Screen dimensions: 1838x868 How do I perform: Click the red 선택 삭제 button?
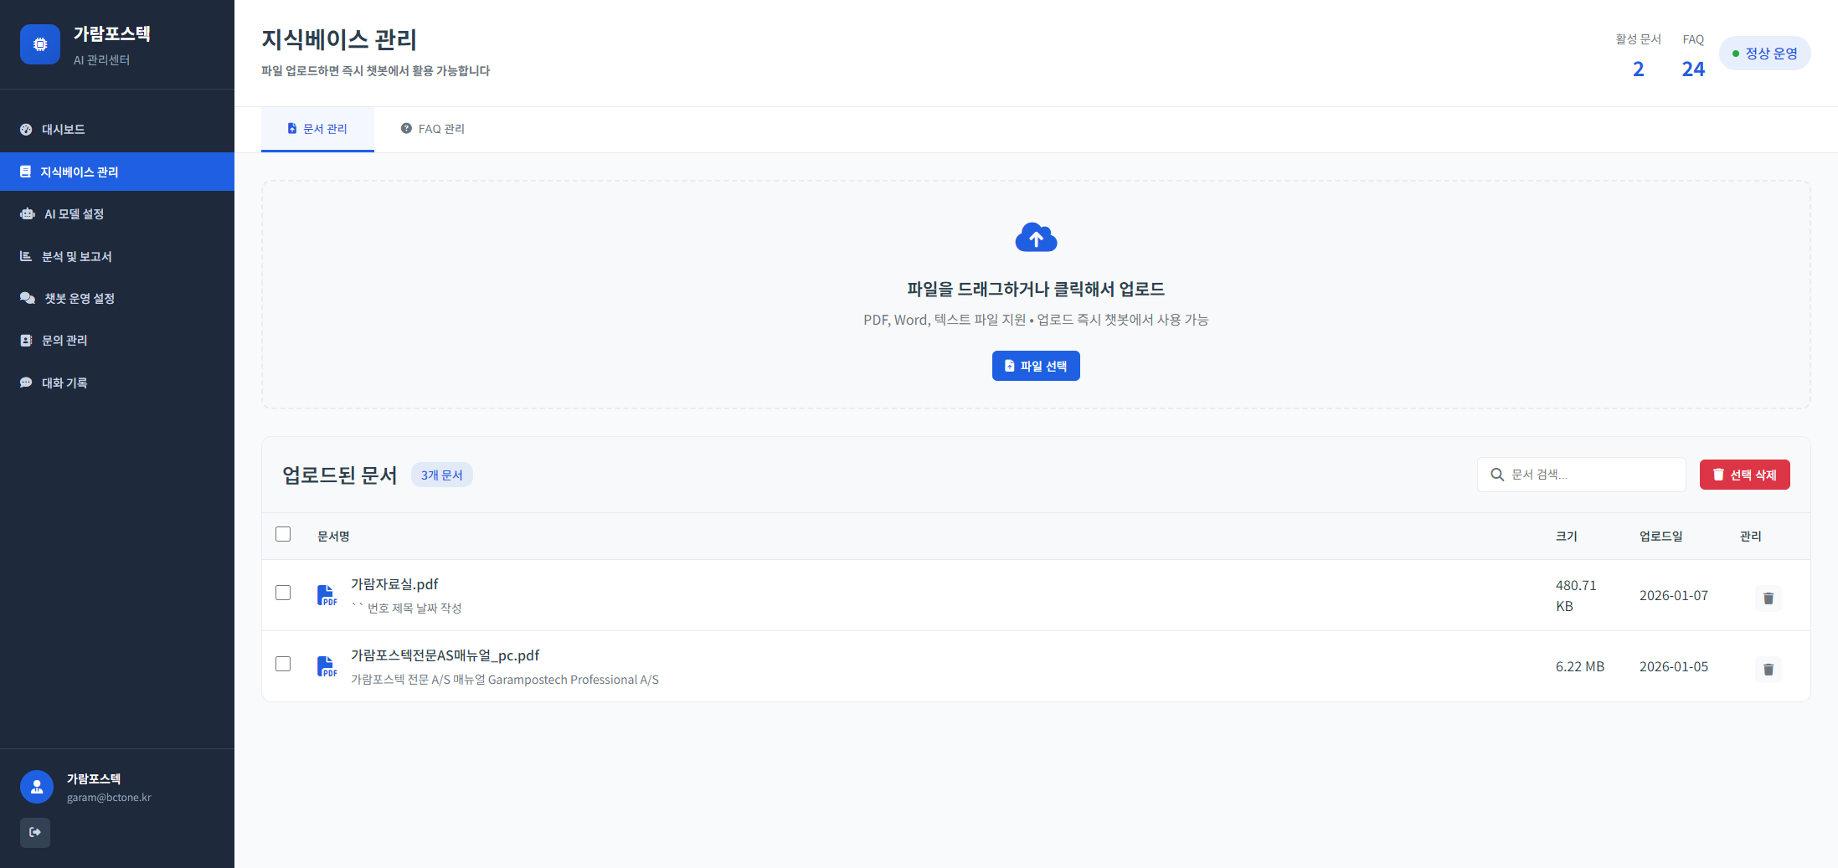(x=1744, y=475)
